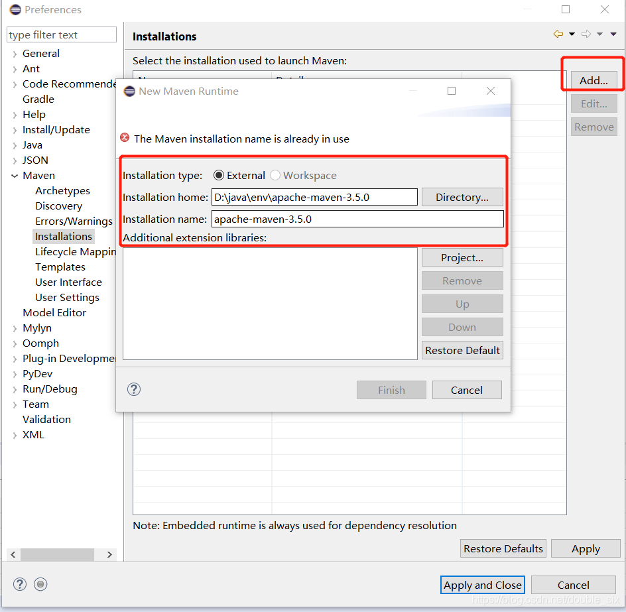
Task: Click Remove button in Installations page
Action: (x=594, y=127)
